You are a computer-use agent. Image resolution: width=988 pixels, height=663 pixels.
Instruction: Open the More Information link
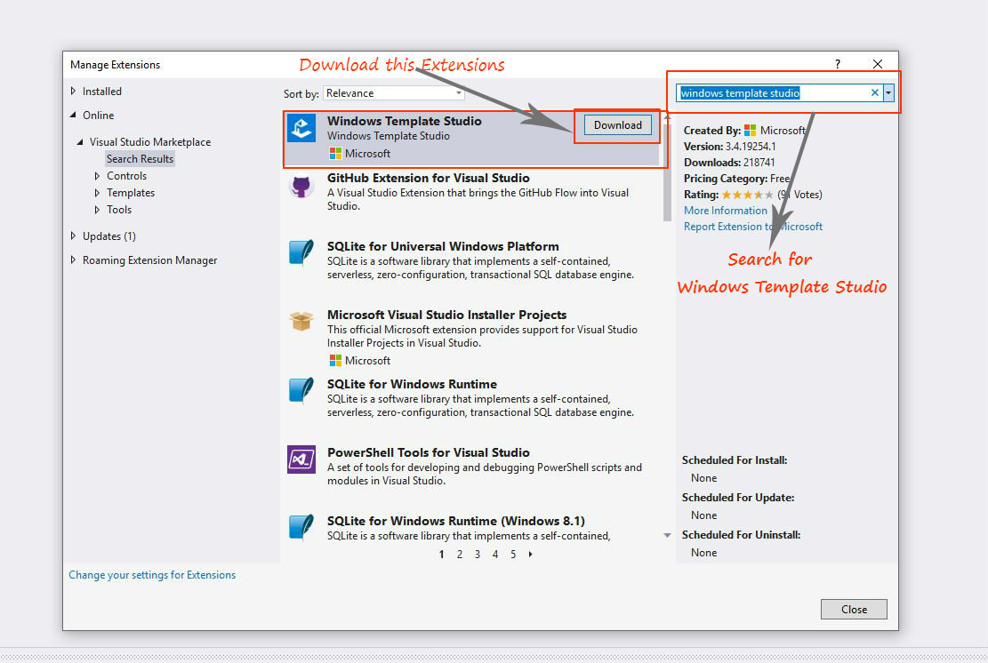point(726,211)
